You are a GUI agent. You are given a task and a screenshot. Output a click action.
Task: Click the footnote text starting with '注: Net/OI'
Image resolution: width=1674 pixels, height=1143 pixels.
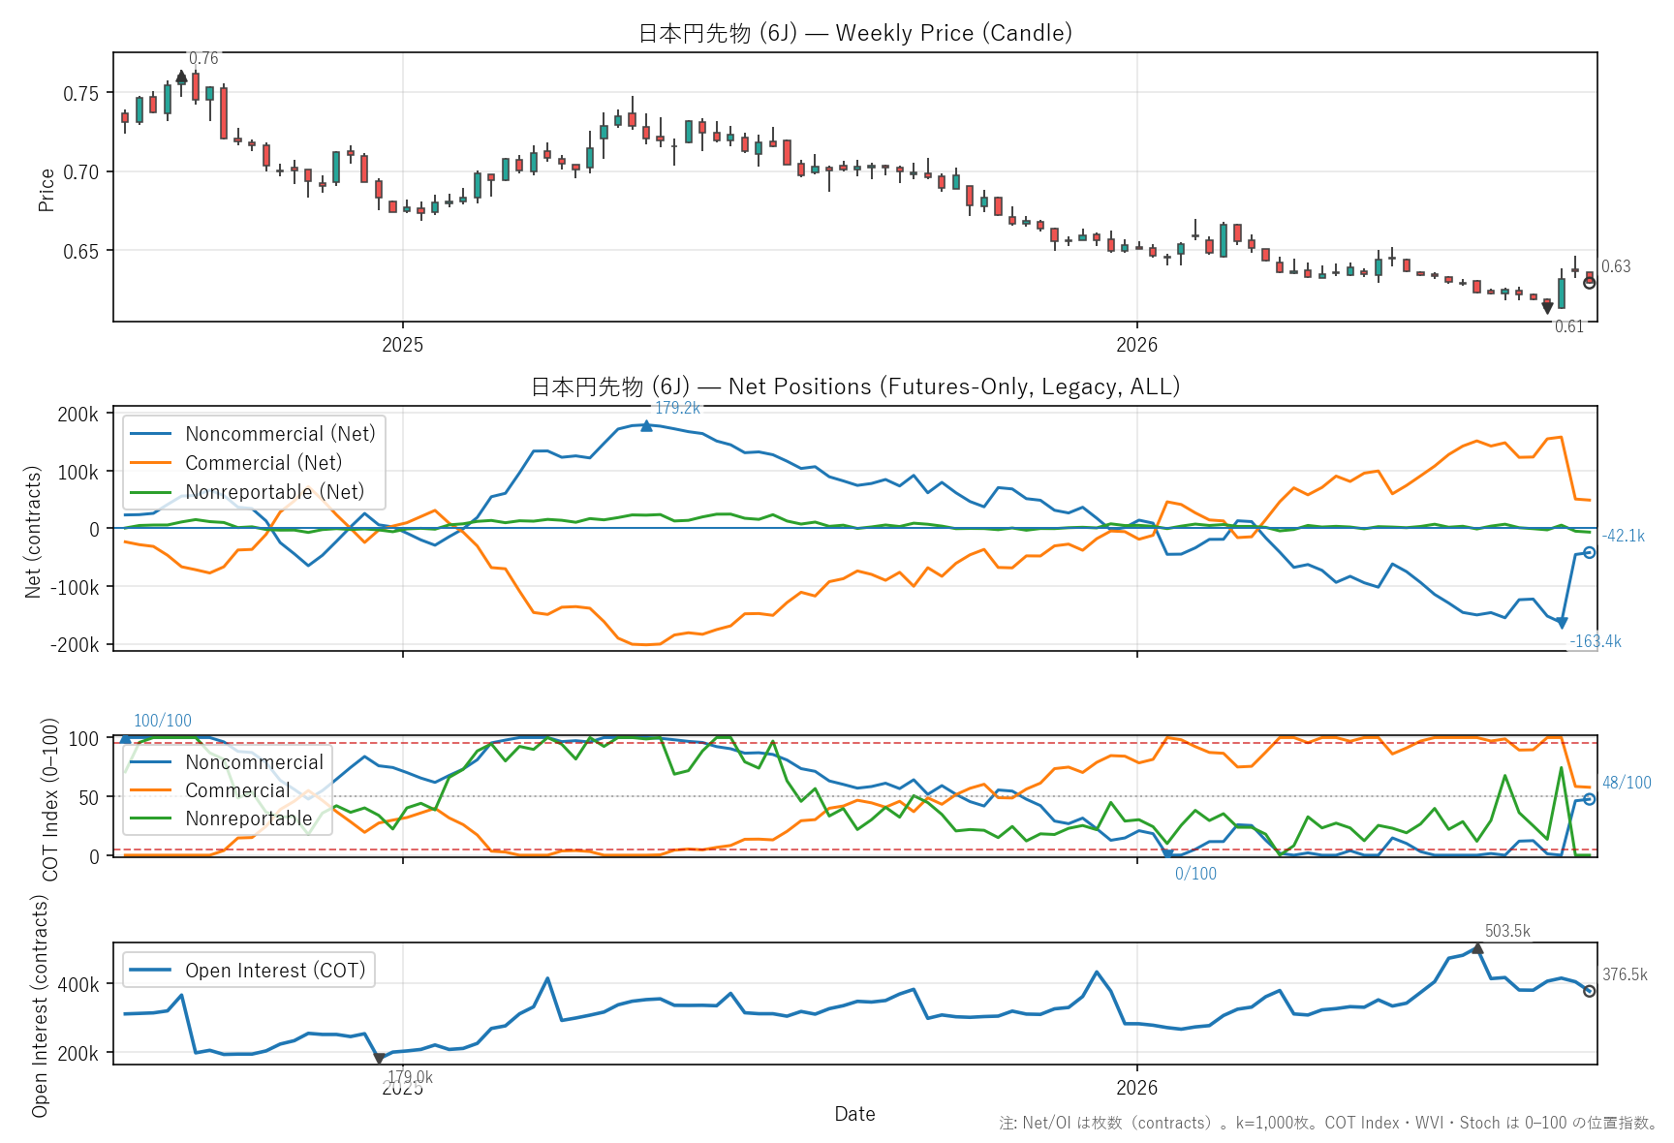1328,1123
